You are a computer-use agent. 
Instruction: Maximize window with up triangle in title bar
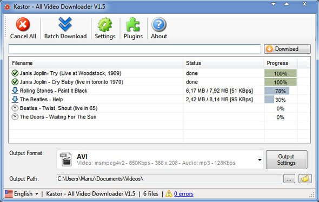[x=287, y=4]
